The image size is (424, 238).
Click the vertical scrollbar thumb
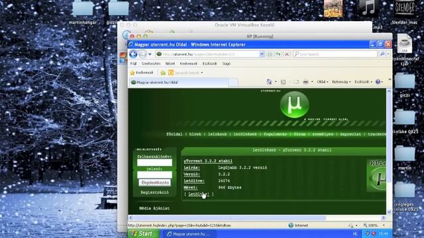point(389,139)
